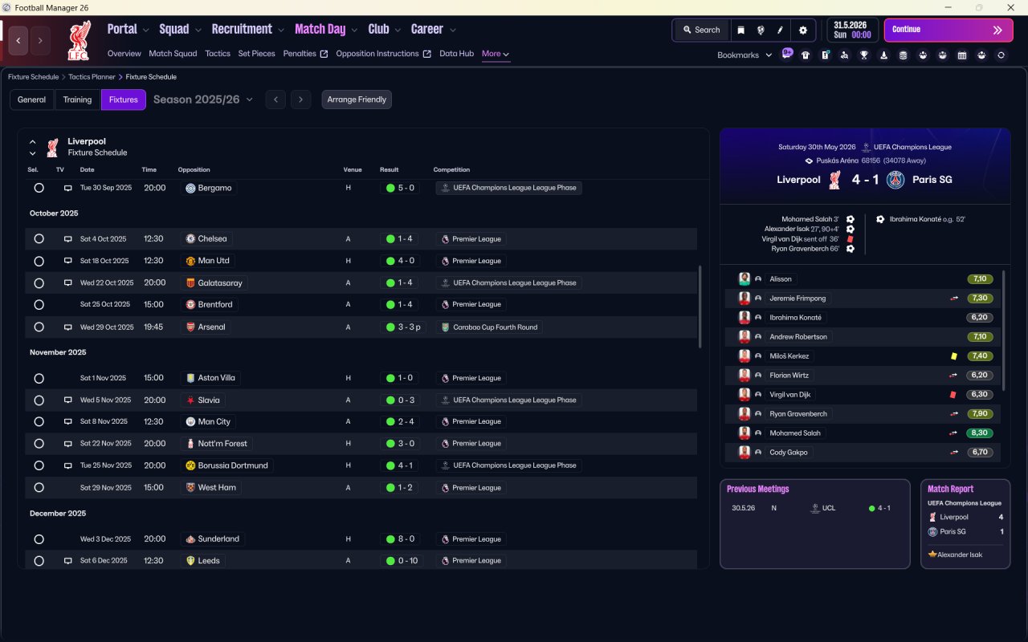Click the player ratings list scrollbar

1004,330
